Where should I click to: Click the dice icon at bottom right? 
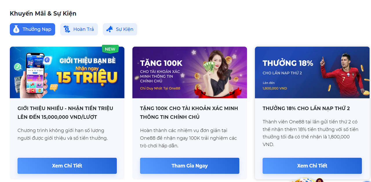[x=307, y=180]
